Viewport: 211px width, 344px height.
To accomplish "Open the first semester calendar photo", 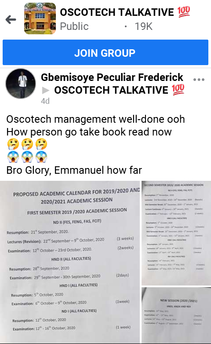I will tap(70, 262).
